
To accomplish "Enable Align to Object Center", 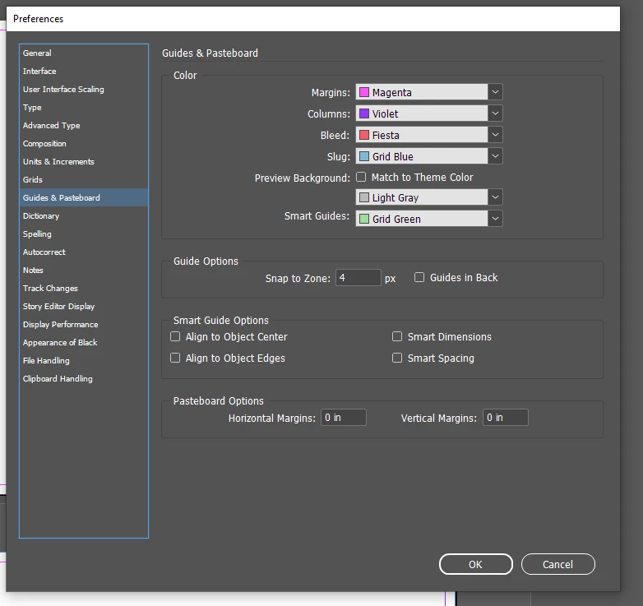I will click(175, 336).
